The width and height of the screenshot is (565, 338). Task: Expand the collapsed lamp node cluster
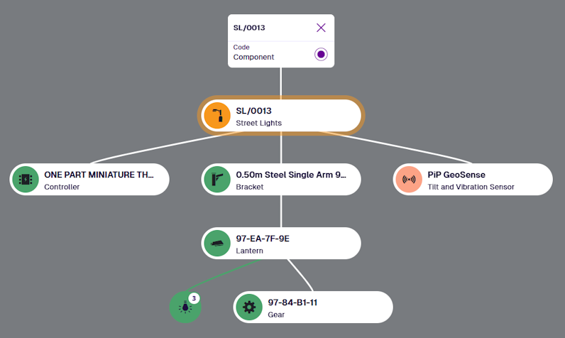(x=185, y=308)
